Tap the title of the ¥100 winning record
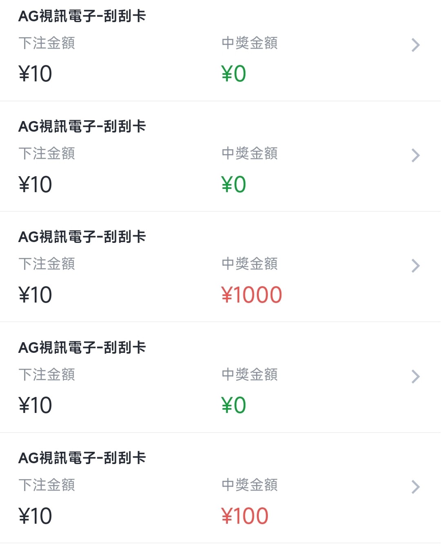Screen dimensions: 441x547 [x=82, y=458]
